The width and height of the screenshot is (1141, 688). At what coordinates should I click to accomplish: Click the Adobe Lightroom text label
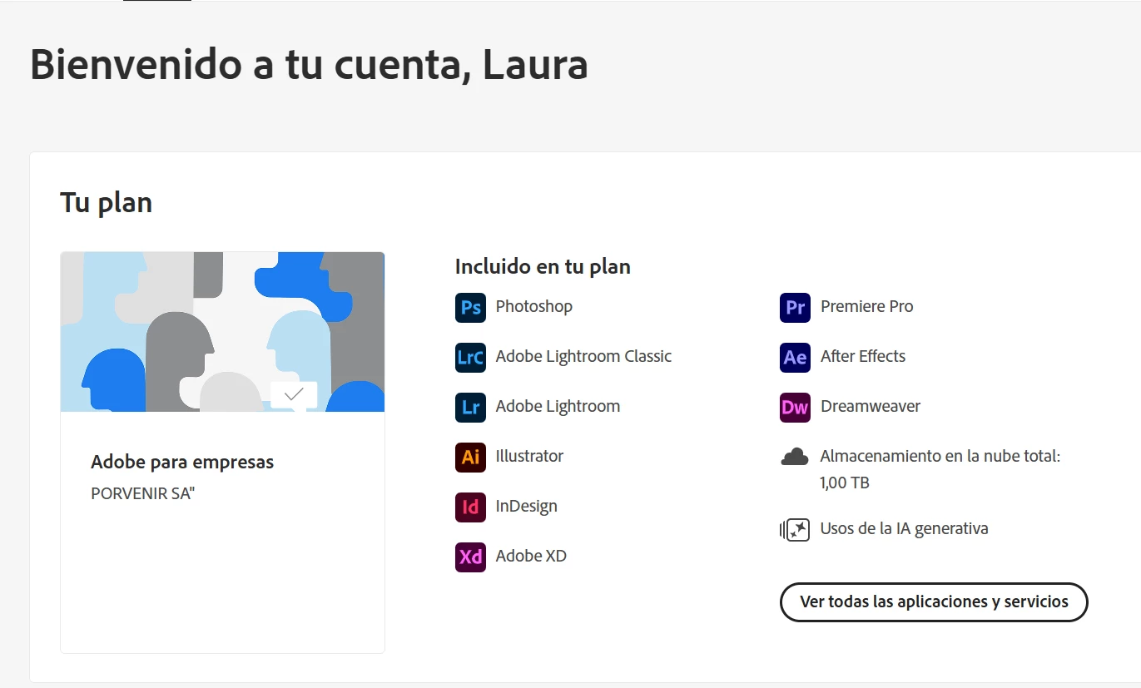pos(558,406)
